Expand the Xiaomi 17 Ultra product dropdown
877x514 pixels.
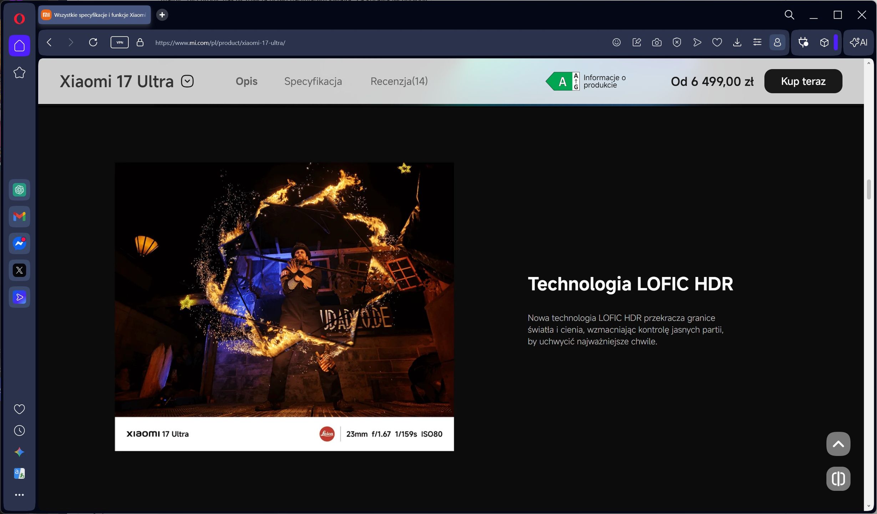tap(187, 81)
